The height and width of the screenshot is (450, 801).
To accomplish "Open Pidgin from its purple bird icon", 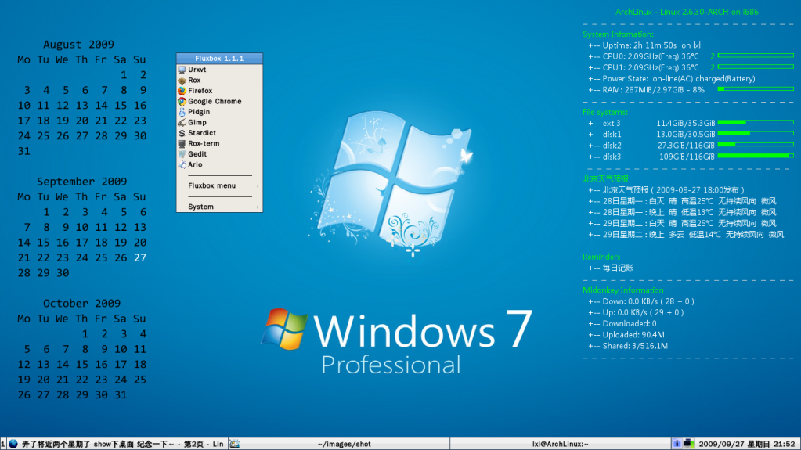I will [x=182, y=112].
